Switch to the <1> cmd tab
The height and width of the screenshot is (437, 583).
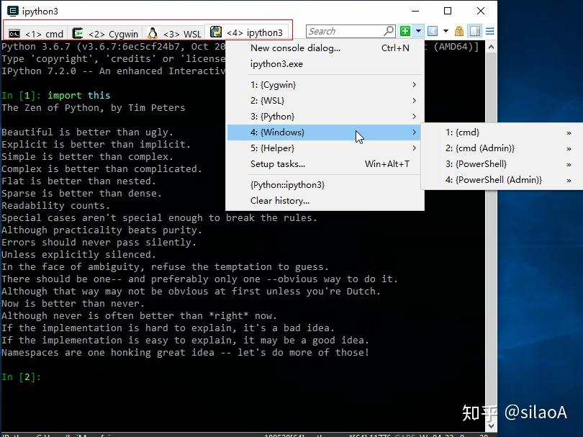point(36,33)
